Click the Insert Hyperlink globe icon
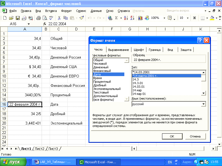This screenshot has width=222, height=166. click(110, 18)
